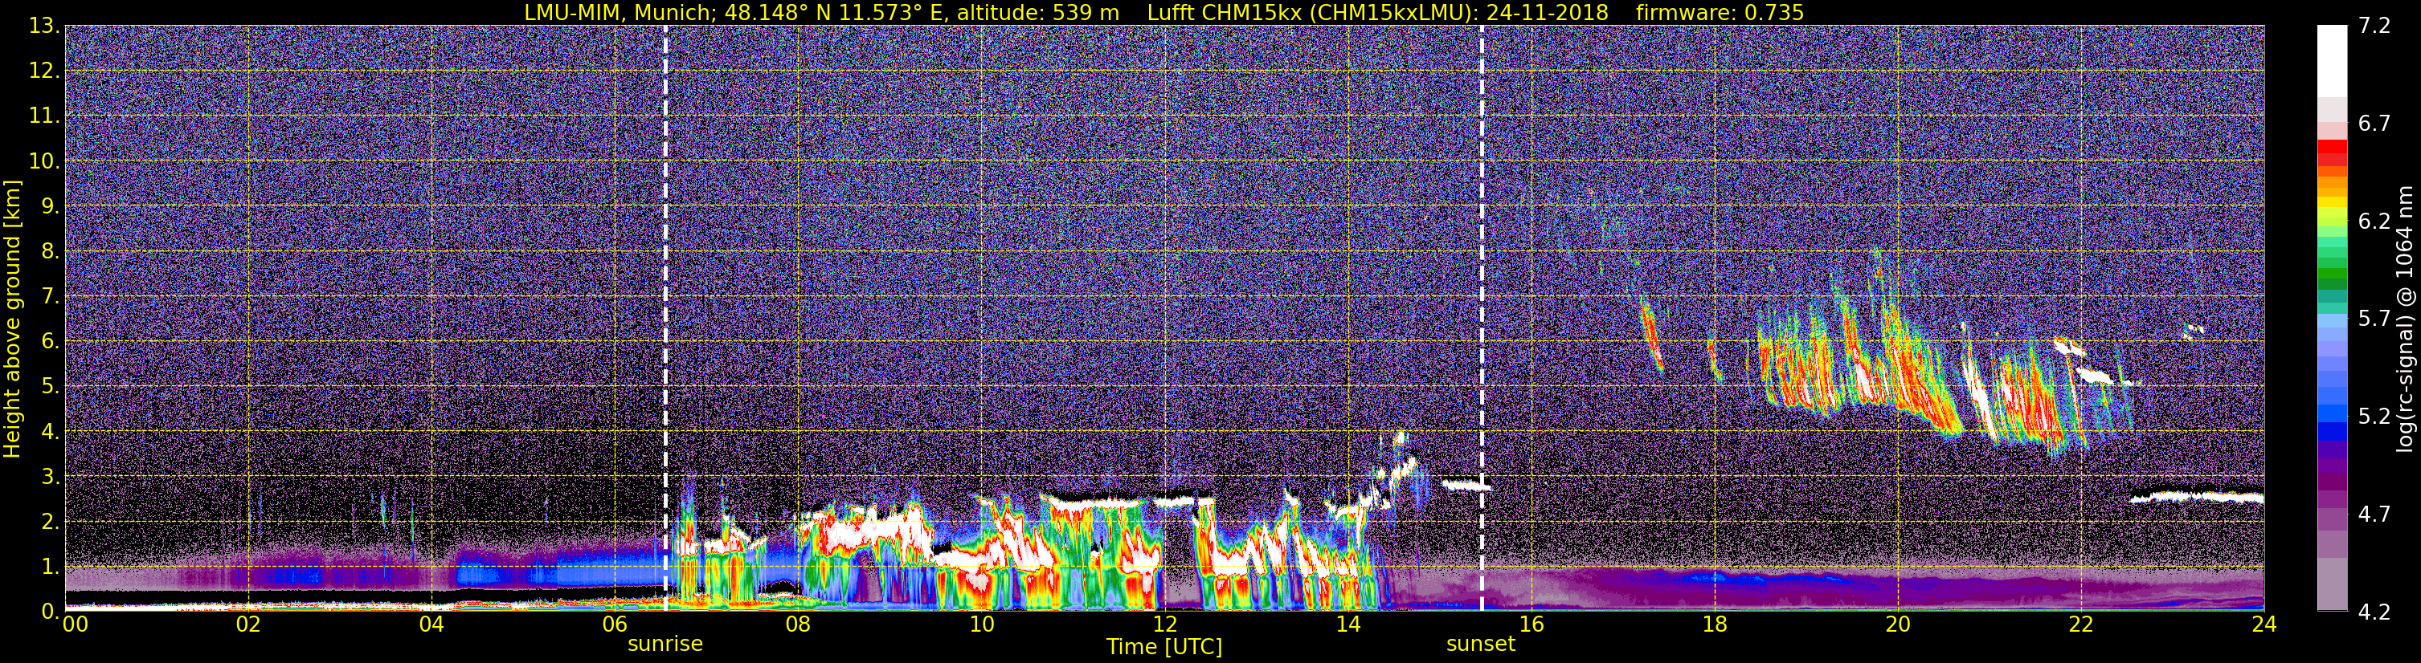This screenshot has height=663, width=2421.
Task: Click the sunset label below the plot
Action: [1480, 645]
